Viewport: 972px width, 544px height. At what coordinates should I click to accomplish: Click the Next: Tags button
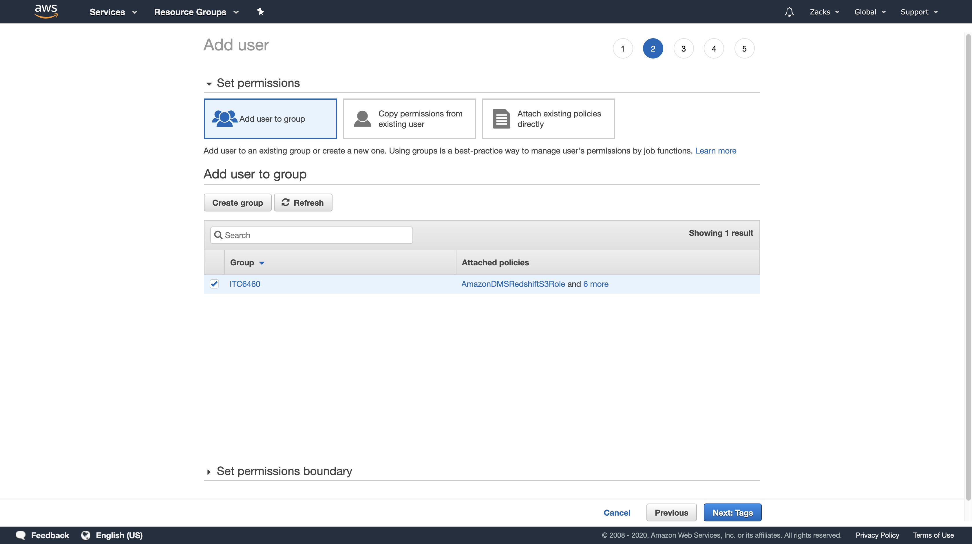point(732,512)
